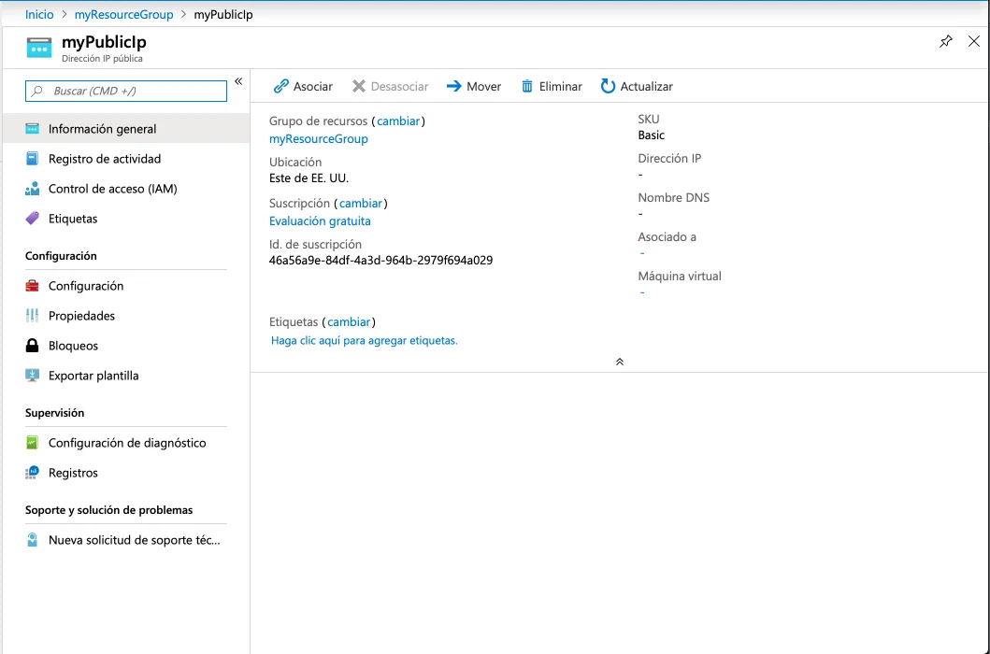
Task: Click Asociar in the toolbar
Action: click(x=312, y=87)
